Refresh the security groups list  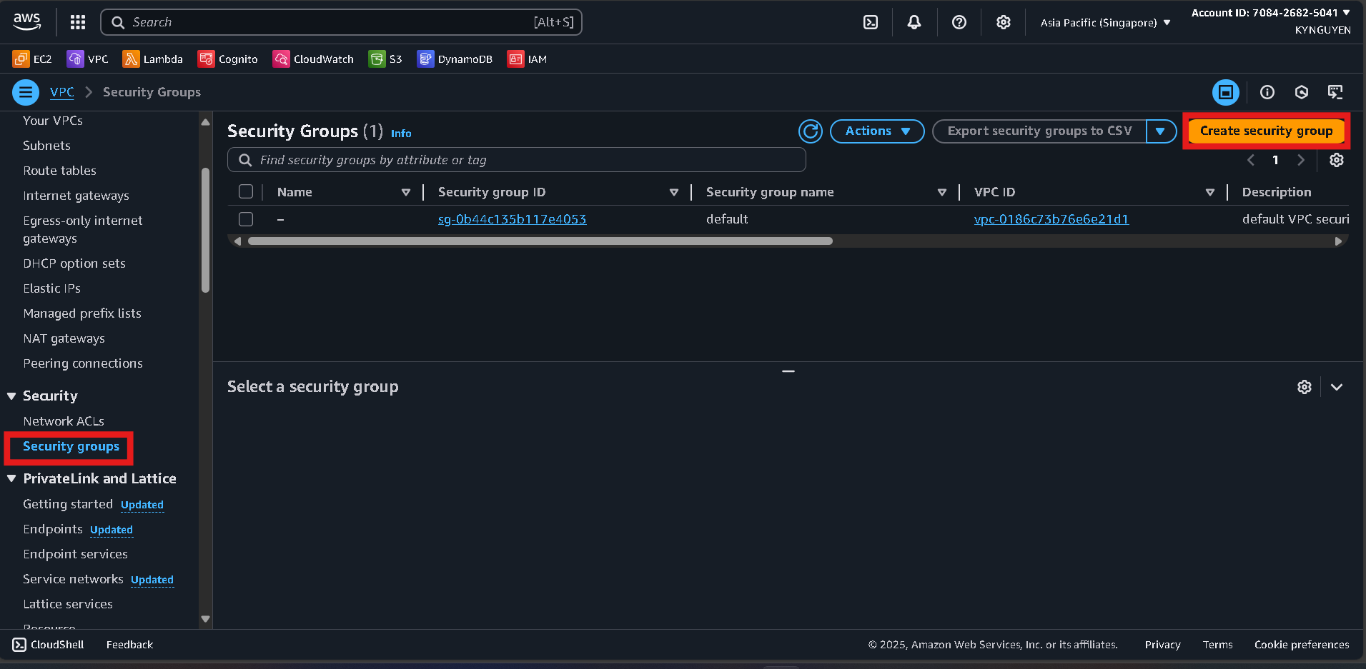click(810, 131)
